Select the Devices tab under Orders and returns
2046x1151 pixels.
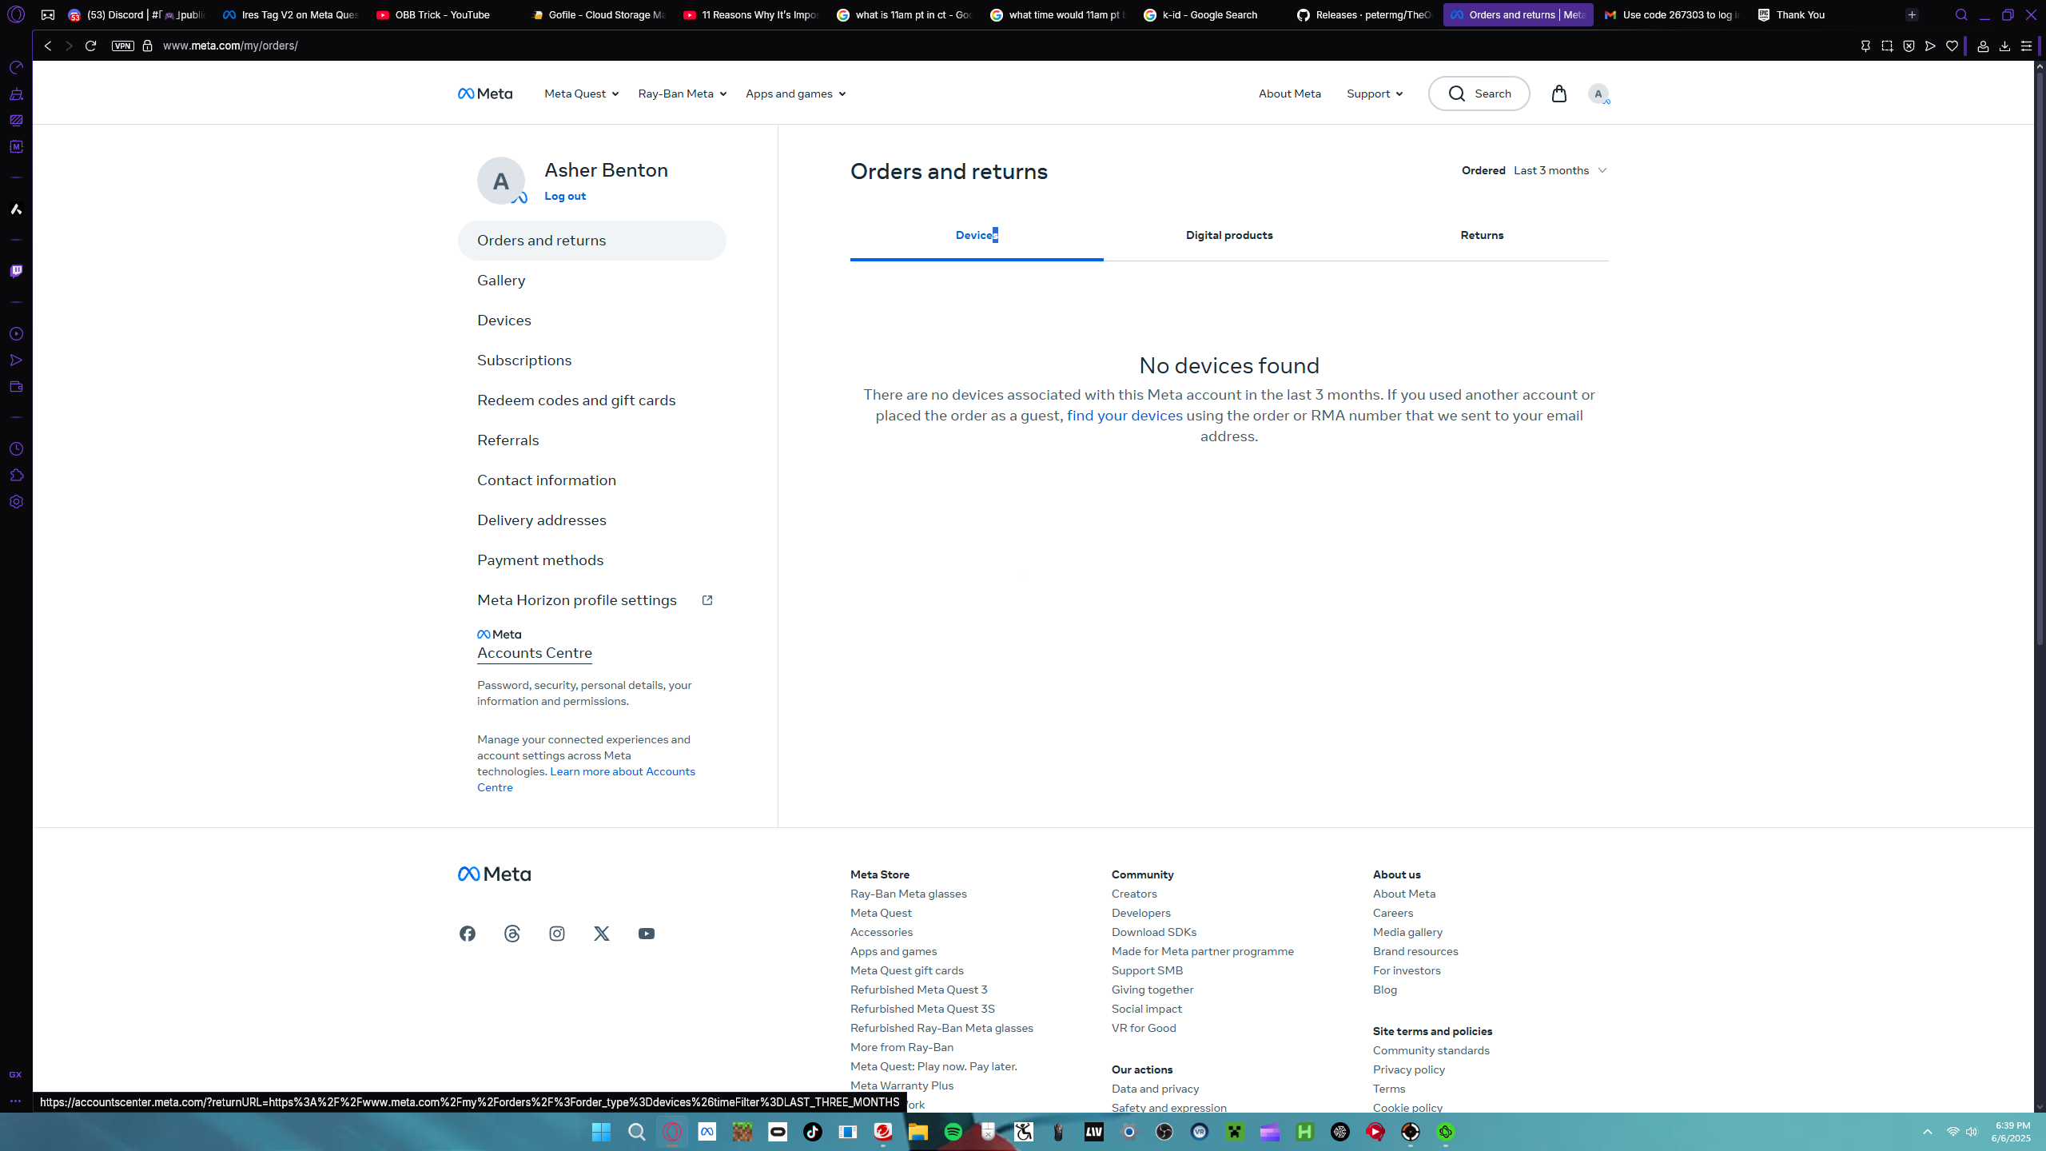tap(977, 235)
